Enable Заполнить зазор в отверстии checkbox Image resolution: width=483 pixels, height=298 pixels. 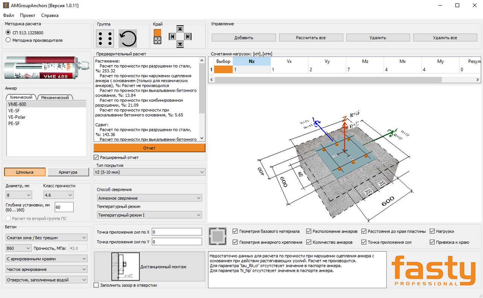(96, 285)
